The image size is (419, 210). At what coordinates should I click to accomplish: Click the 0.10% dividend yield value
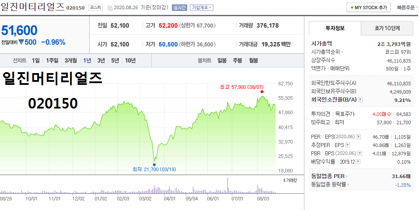[x=404, y=162]
